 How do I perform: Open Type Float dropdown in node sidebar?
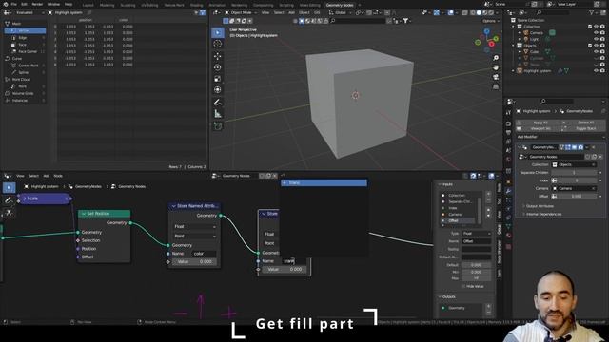coord(476,234)
